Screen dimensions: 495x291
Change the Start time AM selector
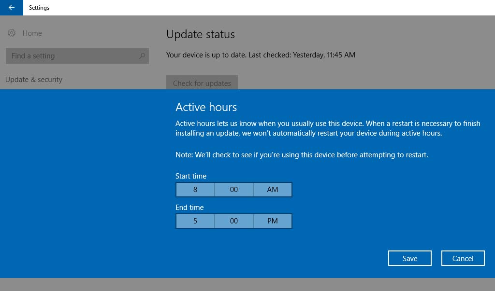(273, 190)
